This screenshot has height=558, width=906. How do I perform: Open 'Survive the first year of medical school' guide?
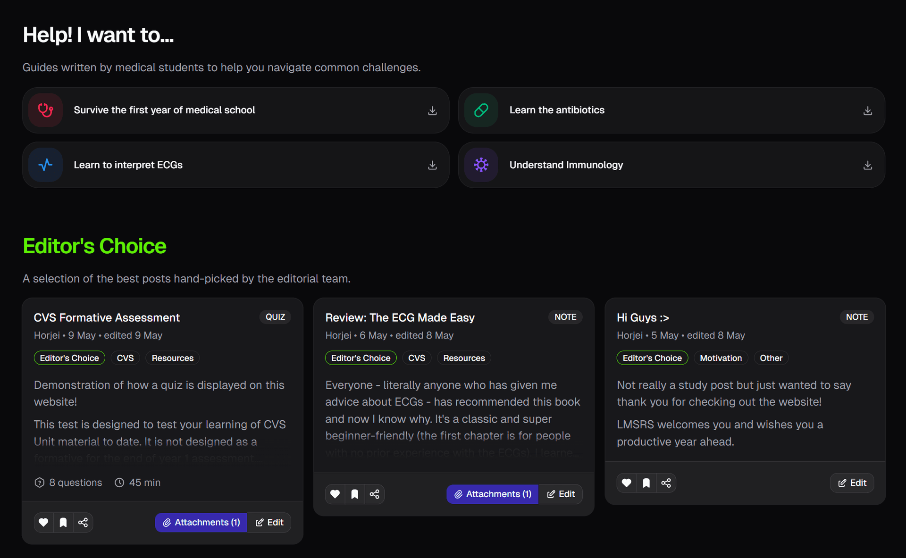(x=235, y=110)
